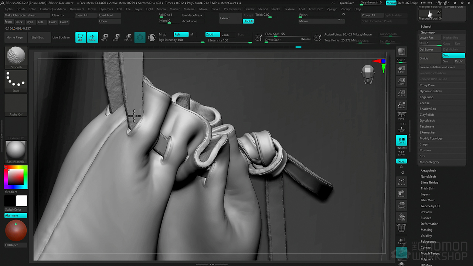Select the Scale transform tool
The height and width of the screenshot is (266, 473).
pos(116,37)
